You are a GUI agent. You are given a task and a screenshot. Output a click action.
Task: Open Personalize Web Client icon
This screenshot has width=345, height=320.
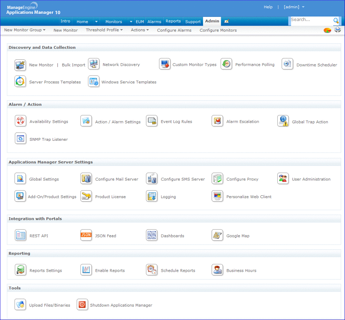(x=218, y=196)
